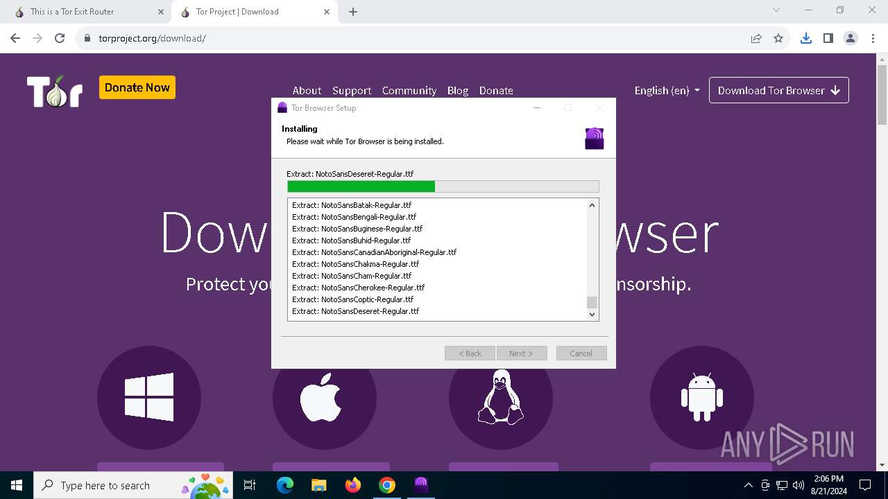Viewport: 888px width, 499px height.
Task: Click the installer green progress bar
Action: (443, 186)
